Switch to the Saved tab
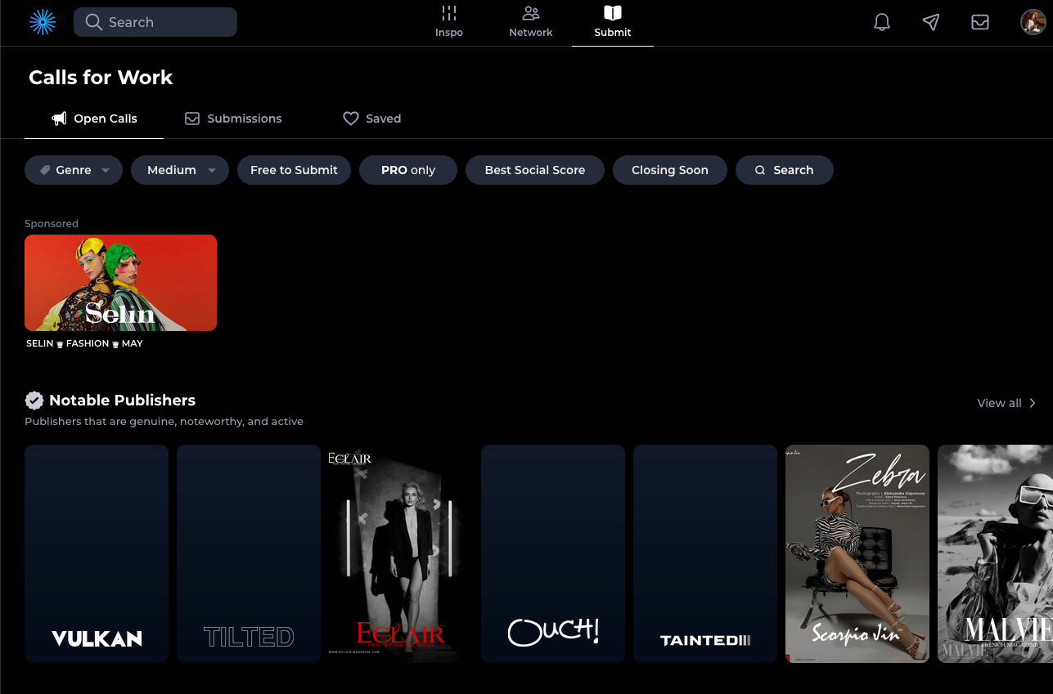This screenshot has width=1053, height=694. 372,119
